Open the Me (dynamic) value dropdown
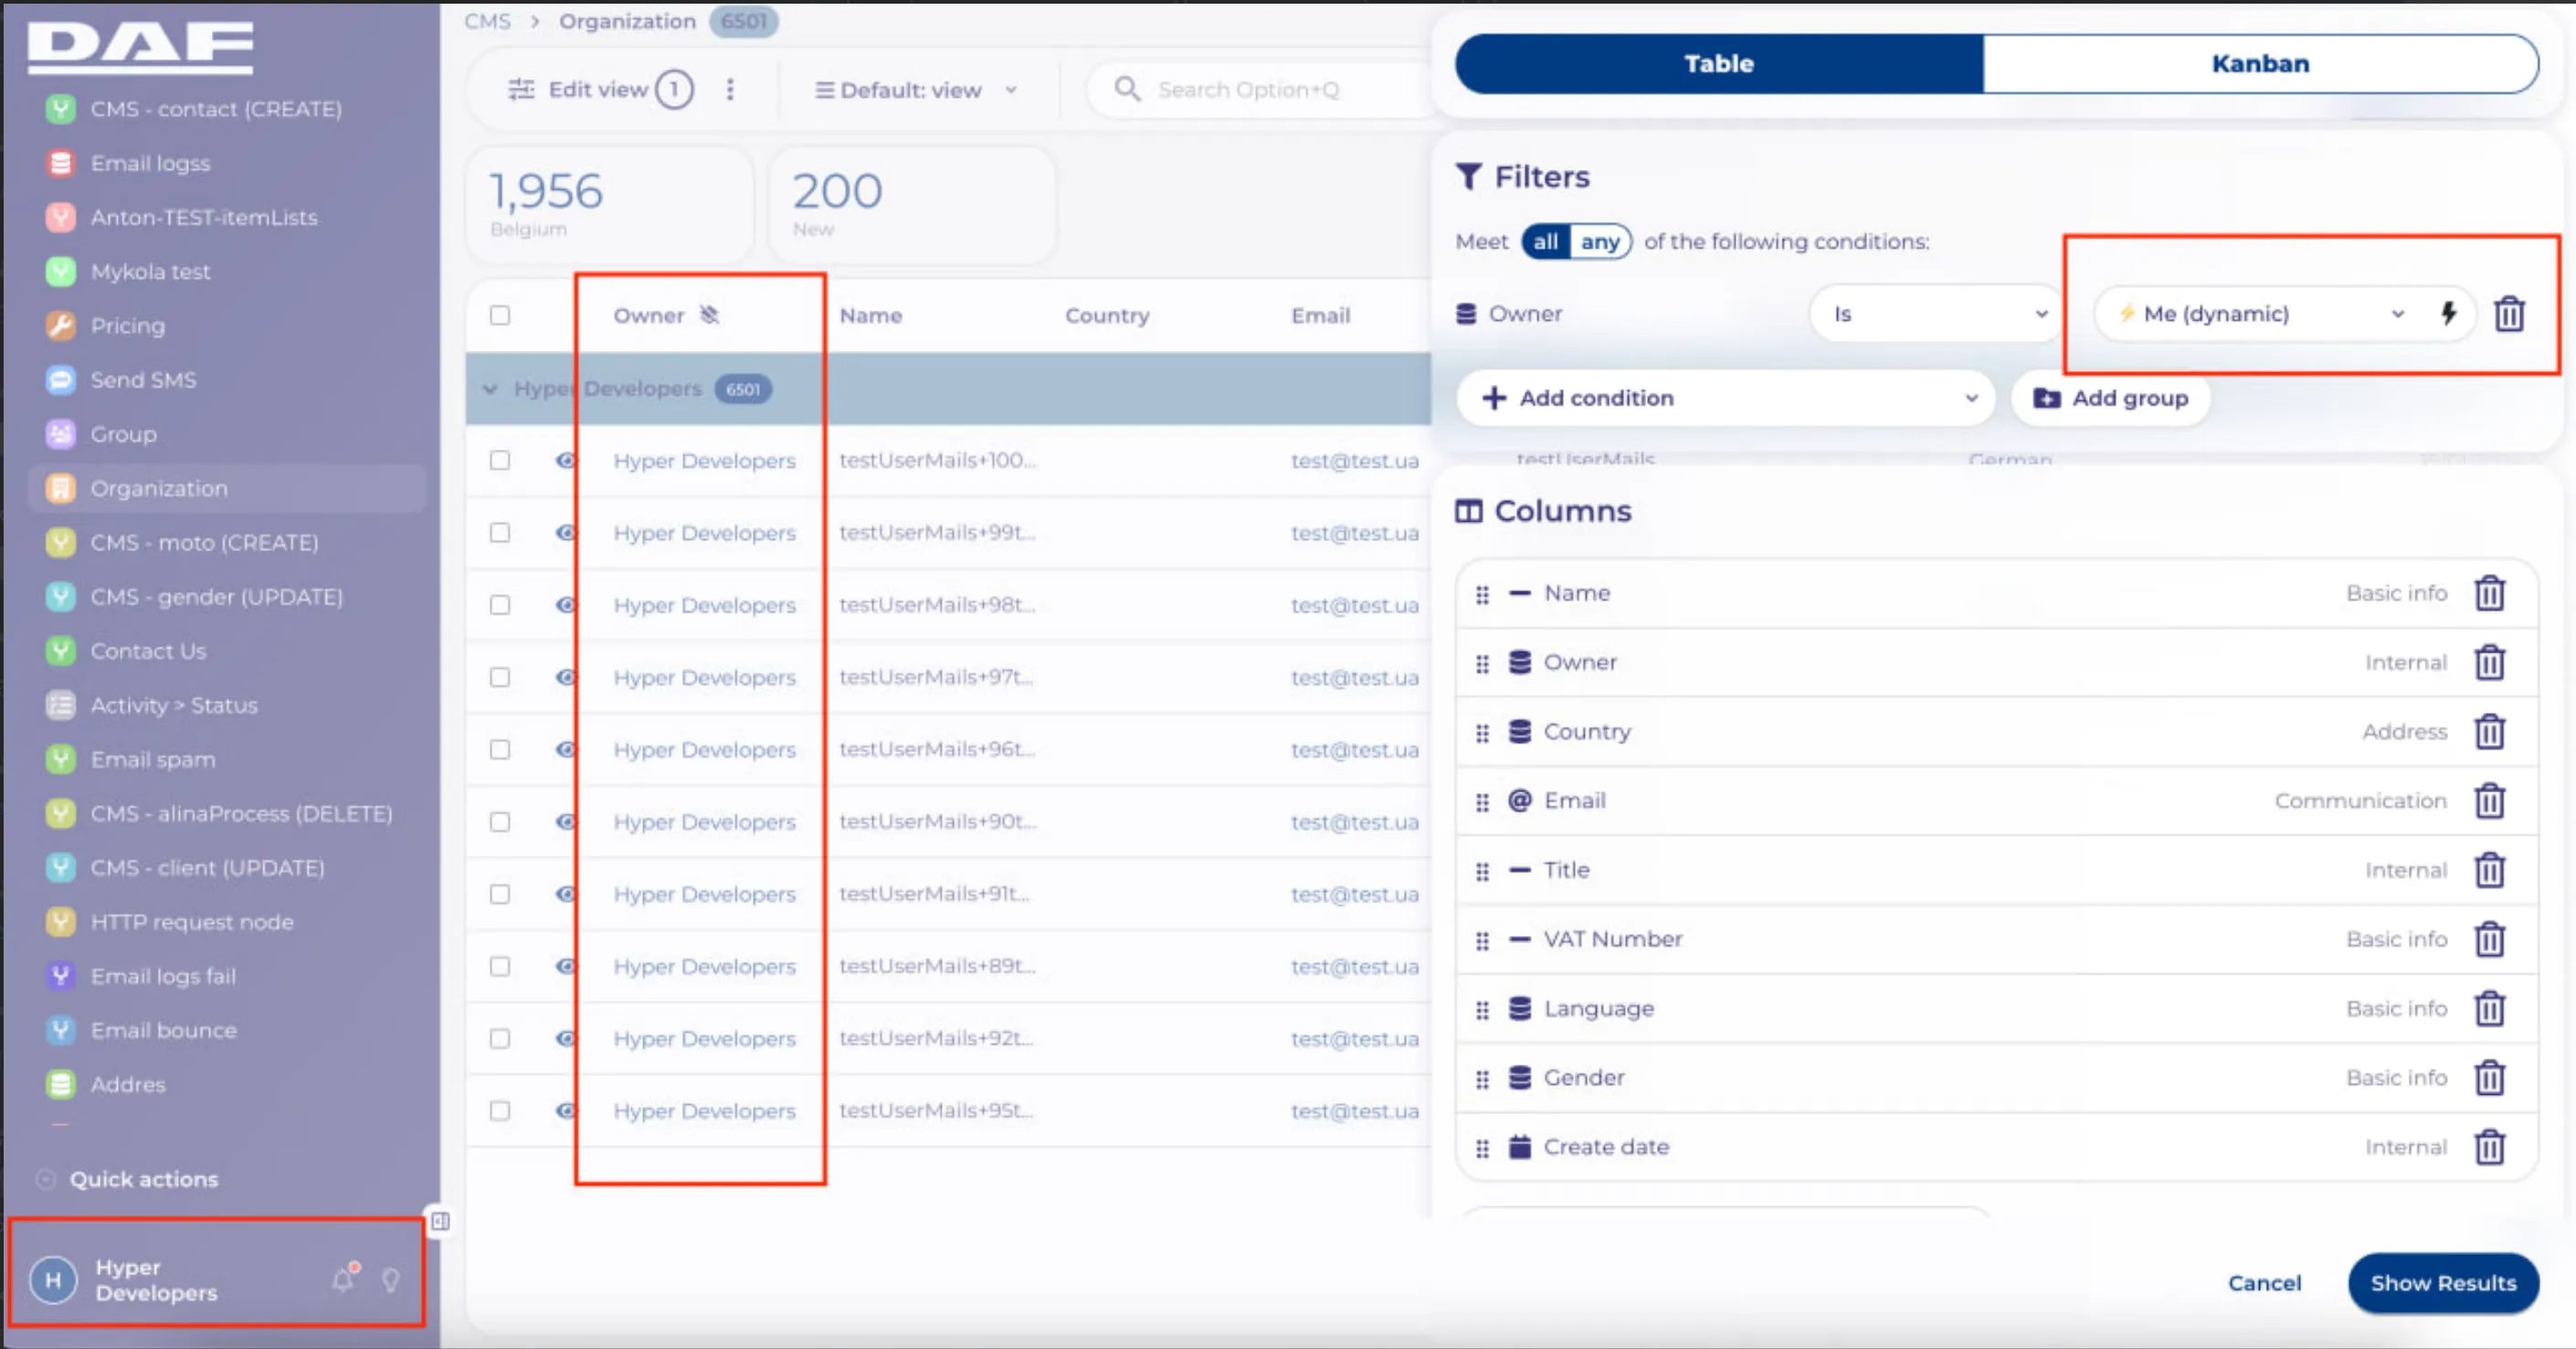2576x1349 pixels. click(2262, 314)
